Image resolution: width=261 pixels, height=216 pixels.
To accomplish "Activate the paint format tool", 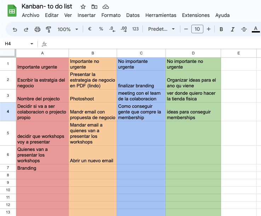I will pos(48,29).
